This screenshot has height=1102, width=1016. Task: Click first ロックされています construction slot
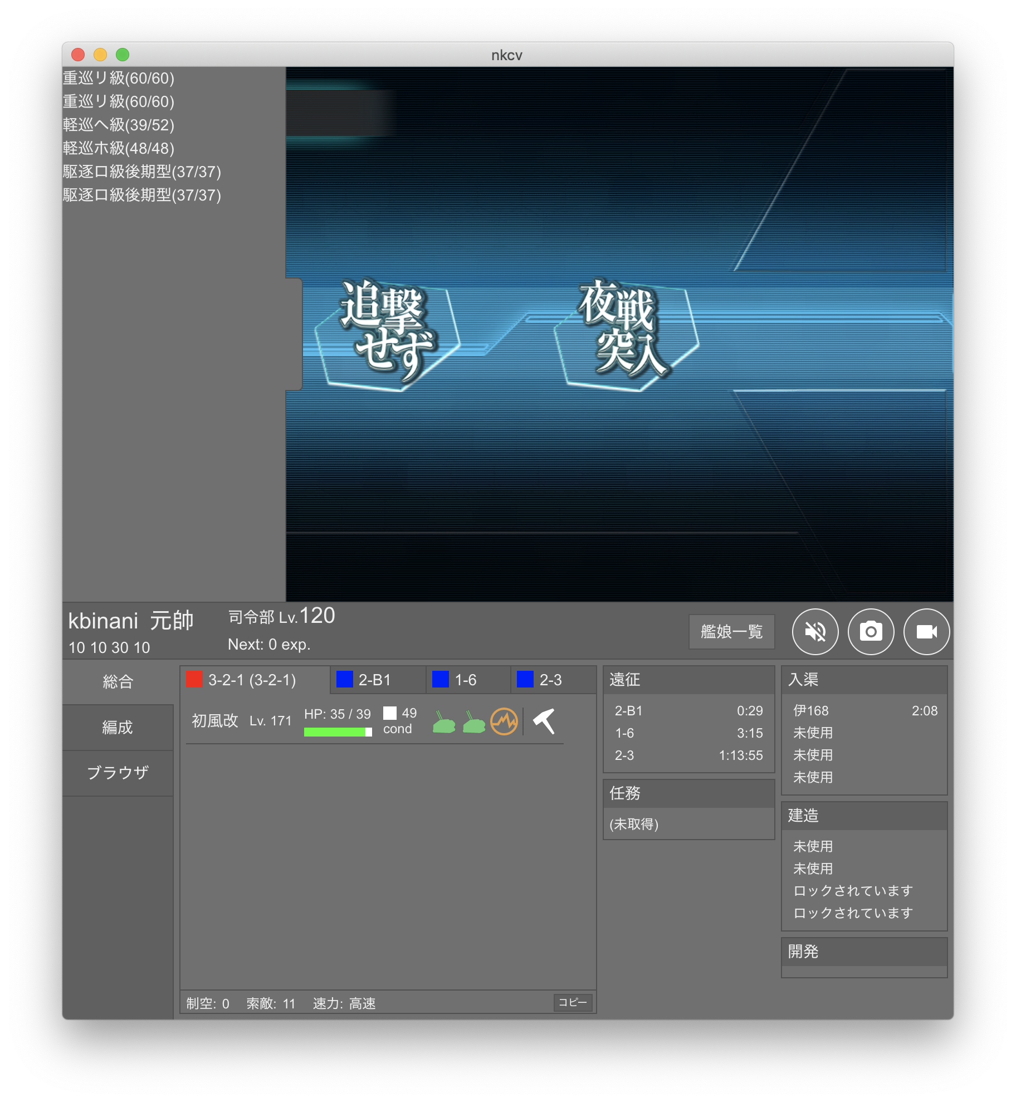click(853, 891)
